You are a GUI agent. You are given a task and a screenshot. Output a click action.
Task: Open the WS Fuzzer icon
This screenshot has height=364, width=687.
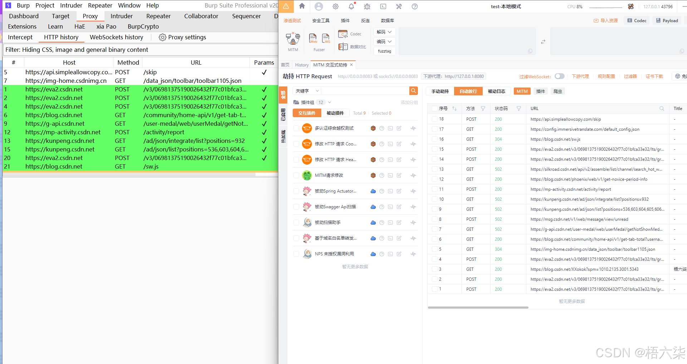click(x=326, y=38)
